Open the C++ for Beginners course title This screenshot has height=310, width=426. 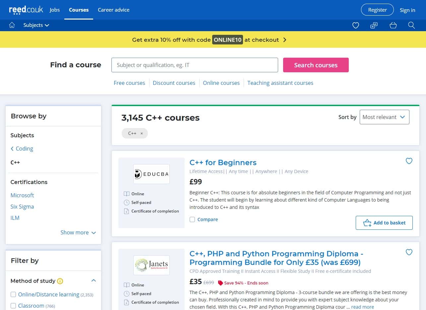pyautogui.click(x=223, y=162)
